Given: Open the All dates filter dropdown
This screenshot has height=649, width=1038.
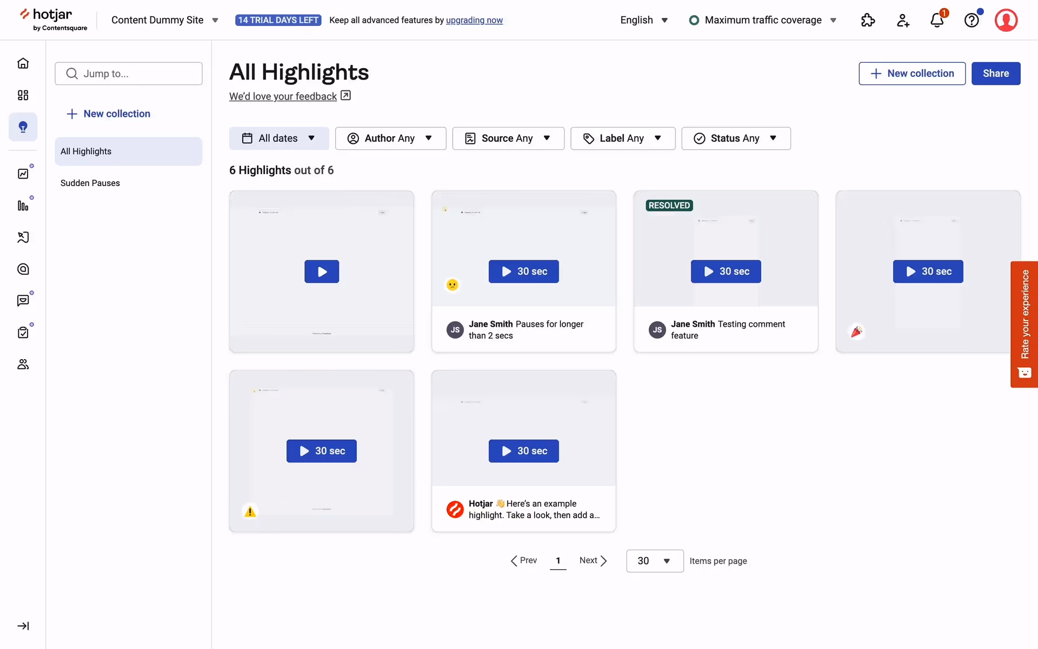Looking at the screenshot, I should pyautogui.click(x=278, y=138).
